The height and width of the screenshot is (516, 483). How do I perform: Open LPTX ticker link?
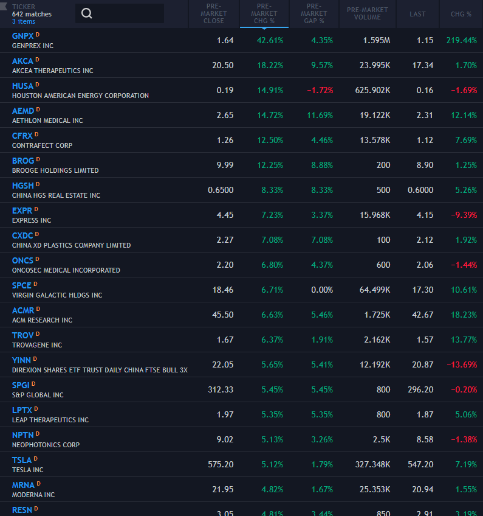click(x=22, y=411)
